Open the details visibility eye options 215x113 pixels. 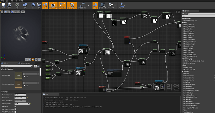point(39,66)
